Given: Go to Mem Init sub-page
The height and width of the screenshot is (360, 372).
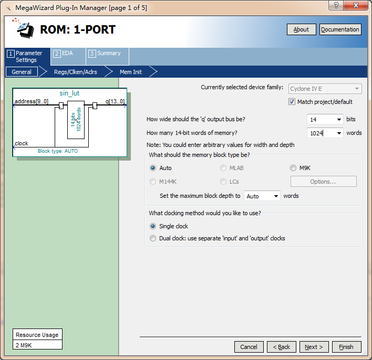Looking at the screenshot, I should click(131, 72).
